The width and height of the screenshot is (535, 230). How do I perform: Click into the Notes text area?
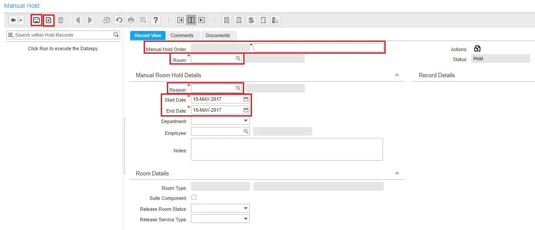point(287,149)
